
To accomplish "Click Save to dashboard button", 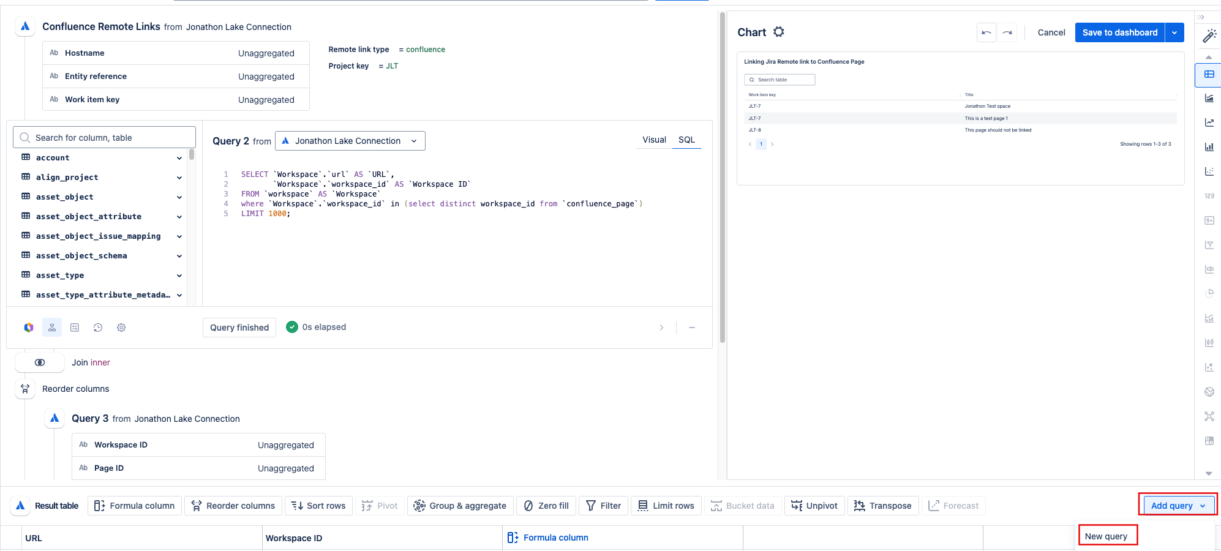I will point(1120,32).
